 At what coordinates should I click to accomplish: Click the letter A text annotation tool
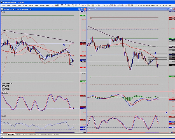click(x=126, y=6)
